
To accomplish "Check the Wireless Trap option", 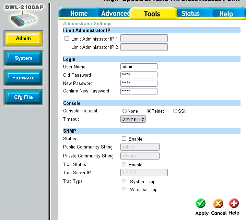I will (124, 189).
